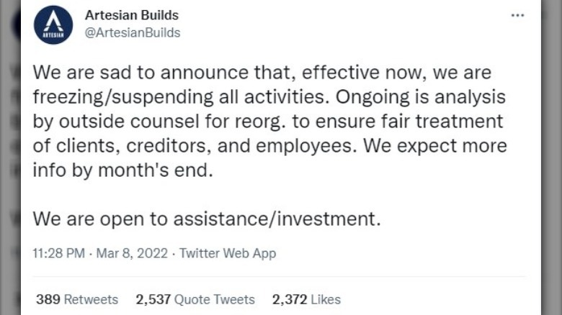View the 2,372 Likes list
The height and width of the screenshot is (315, 562).
(306, 299)
